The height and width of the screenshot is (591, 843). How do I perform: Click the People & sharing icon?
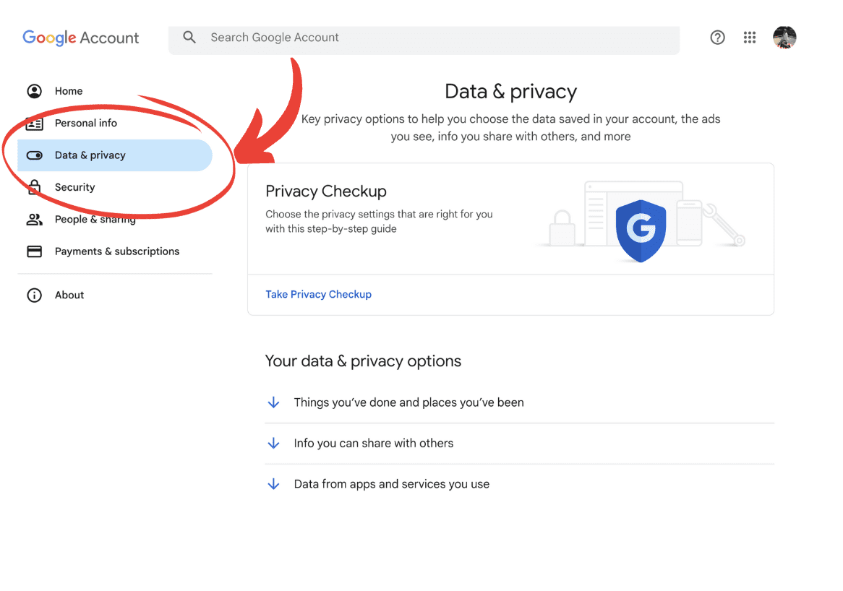tap(34, 219)
